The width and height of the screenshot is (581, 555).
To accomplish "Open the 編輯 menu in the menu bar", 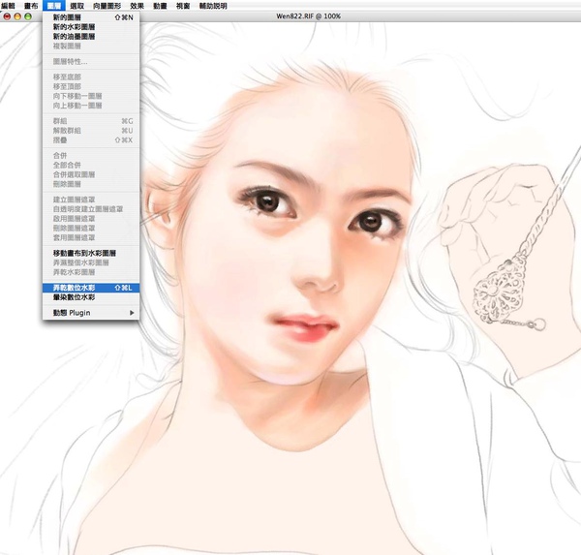I will click(8, 6).
